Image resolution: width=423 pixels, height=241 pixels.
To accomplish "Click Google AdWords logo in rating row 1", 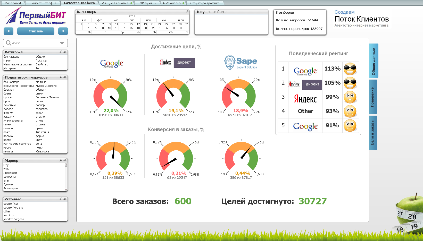I will point(305,71).
